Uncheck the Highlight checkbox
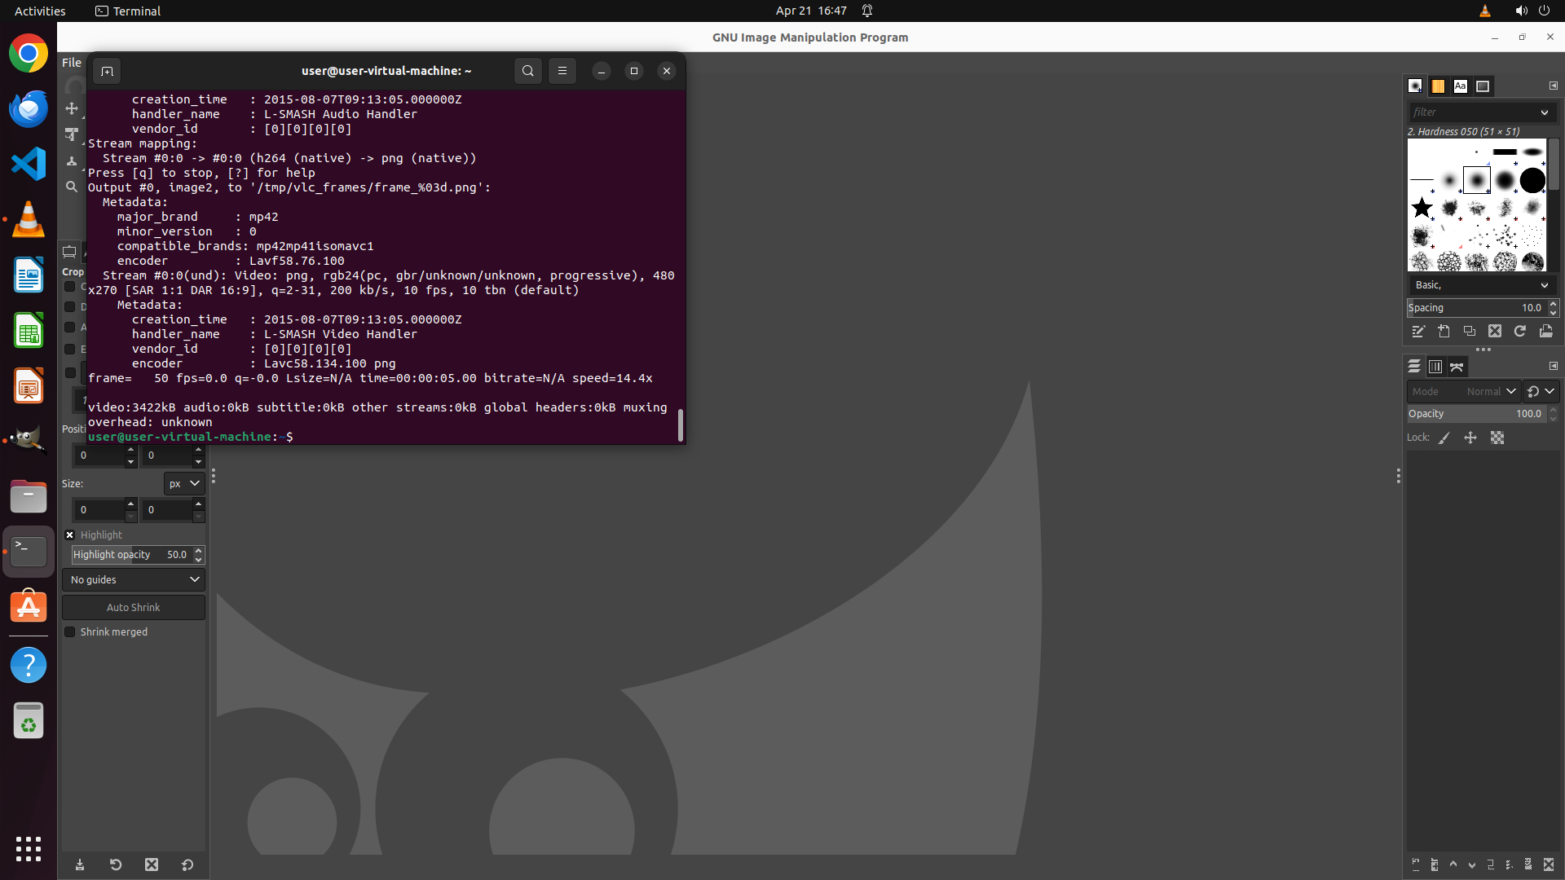The height and width of the screenshot is (880, 1565). [70, 535]
